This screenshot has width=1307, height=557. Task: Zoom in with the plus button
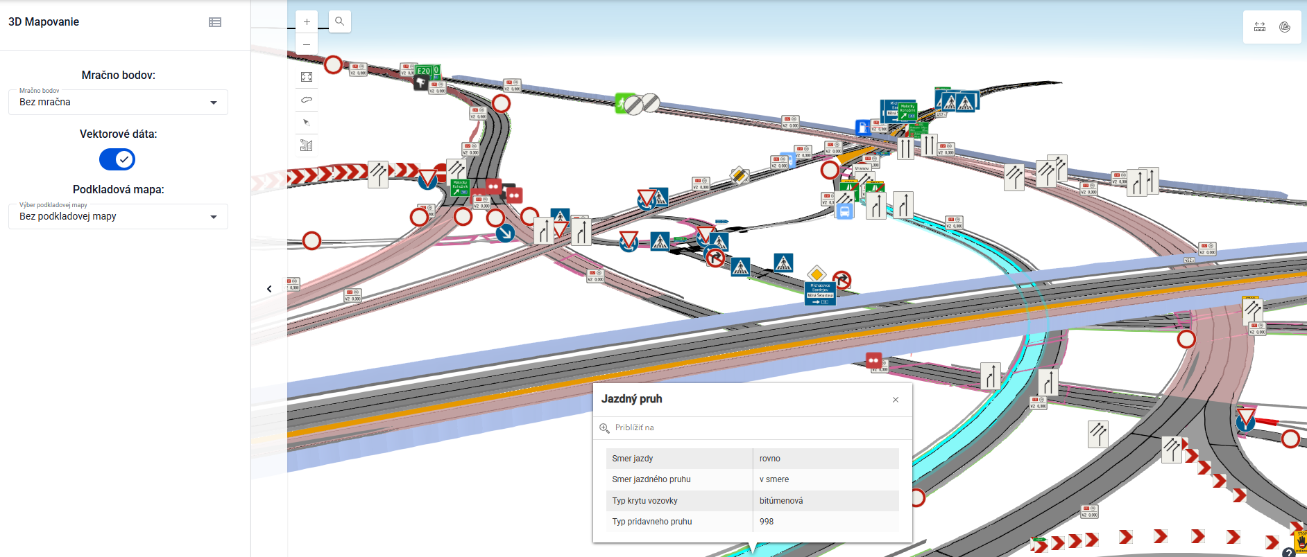click(307, 21)
